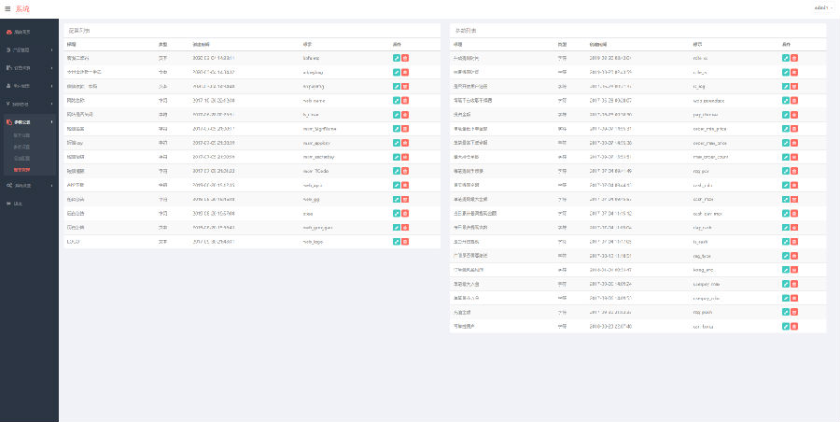
Task: Collapse the highlighted sidebar section with red icon
Action: point(29,122)
